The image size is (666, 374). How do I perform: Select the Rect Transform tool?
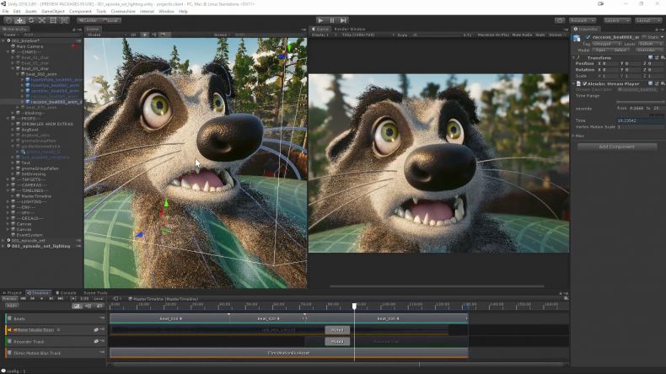pos(53,20)
